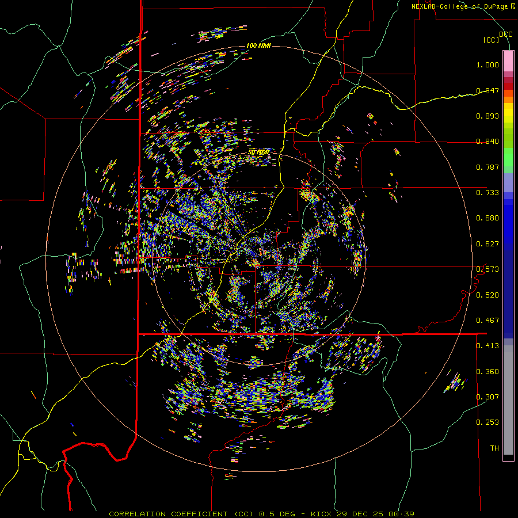The width and height of the screenshot is (518, 518).
Task: Select the 0.307 scale value
Action: (x=487, y=397)
